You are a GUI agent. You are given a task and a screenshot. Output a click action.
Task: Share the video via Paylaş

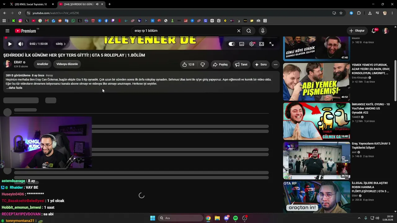tap(221, 64)
